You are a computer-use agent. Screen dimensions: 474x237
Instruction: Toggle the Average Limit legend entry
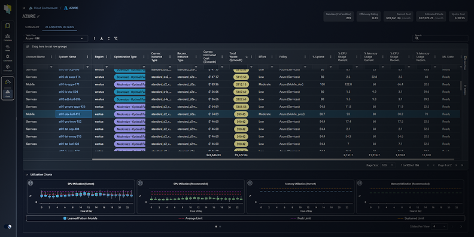point(190,218)
